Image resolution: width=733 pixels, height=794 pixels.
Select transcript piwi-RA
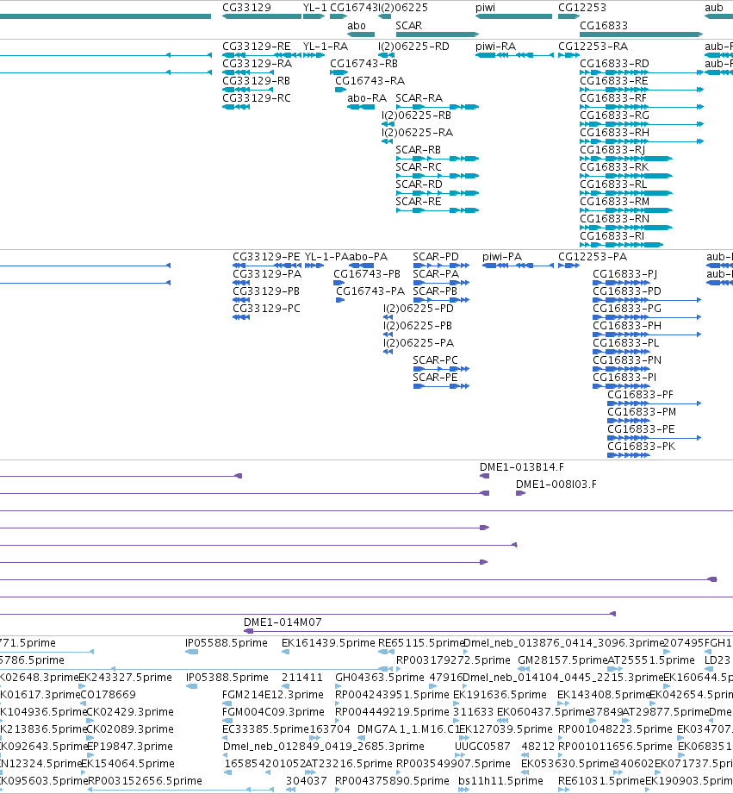(x=496, y=47)
